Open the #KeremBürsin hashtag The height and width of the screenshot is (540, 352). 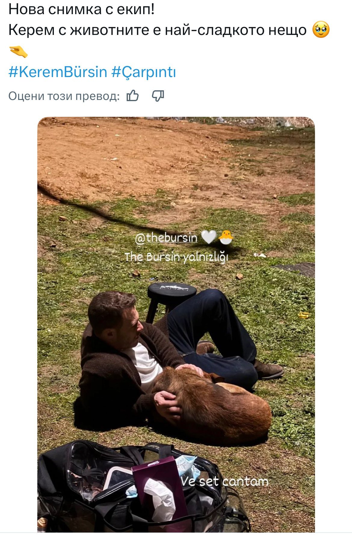point(58,72)
